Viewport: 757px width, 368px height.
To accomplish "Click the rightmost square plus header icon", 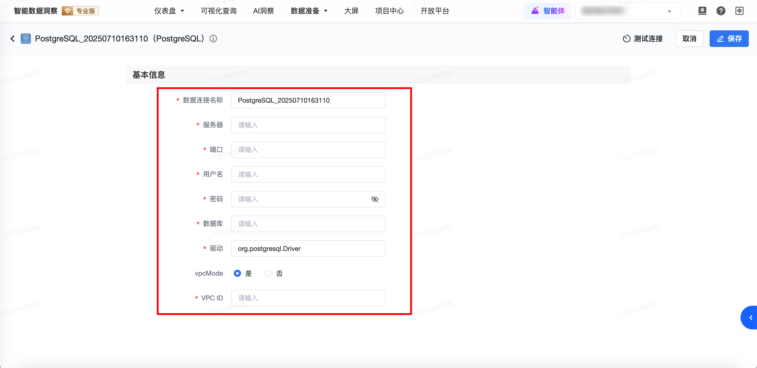I will [x=739, y=11].
